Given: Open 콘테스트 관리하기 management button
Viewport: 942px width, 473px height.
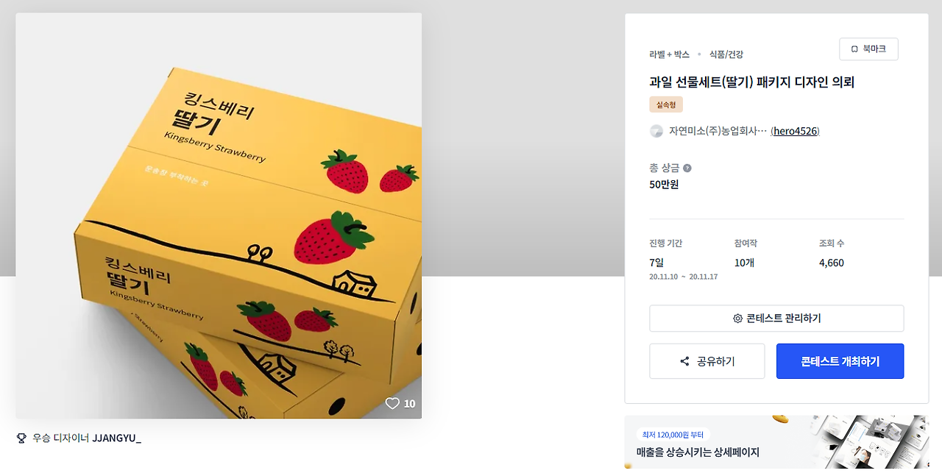Looking at the screenshot, I should 776,319.
